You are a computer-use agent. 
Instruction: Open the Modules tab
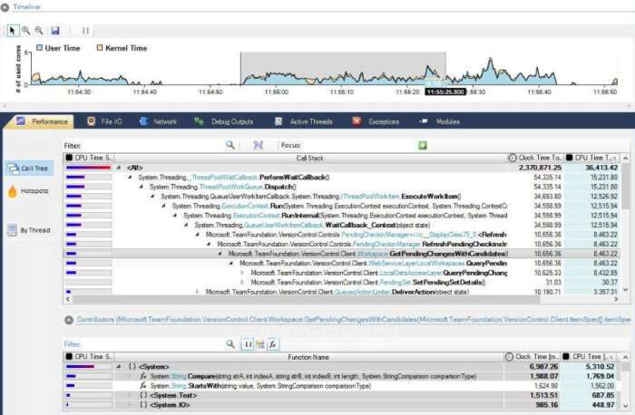pyautogui.click(x=440, y=121)
